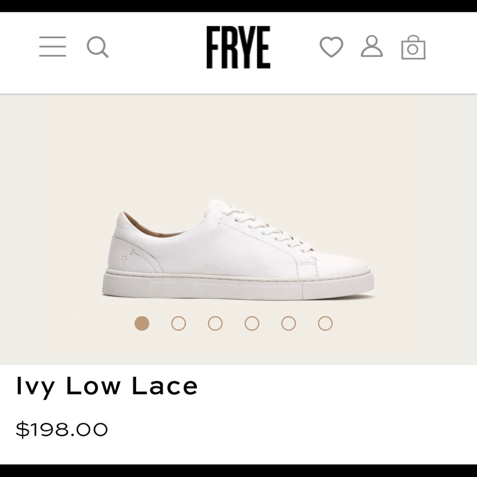Go to FRYE homepage via logo
Screen dimensions: 477x477
tap(239, 48)
